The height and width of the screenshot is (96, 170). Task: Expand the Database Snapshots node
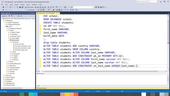click(x=5, y=25)
